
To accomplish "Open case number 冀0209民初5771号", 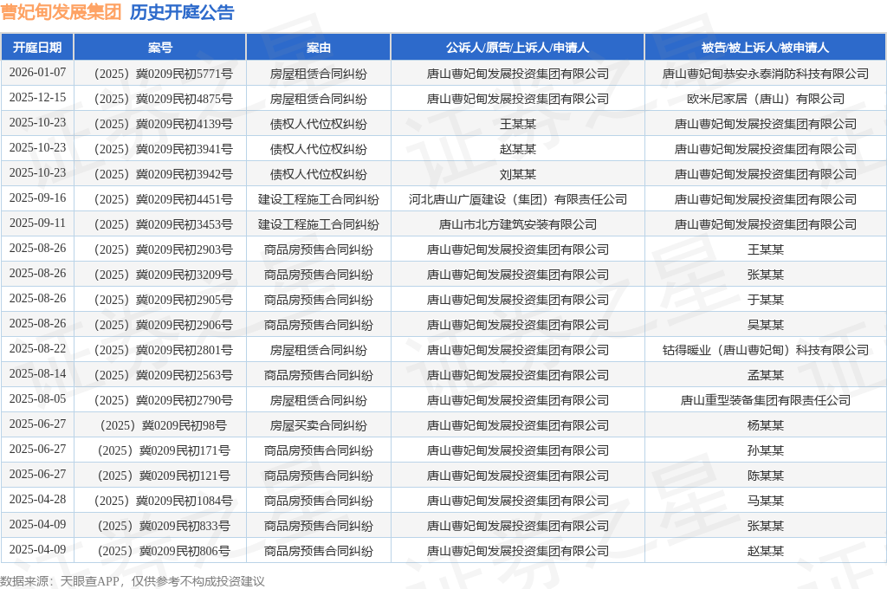I will pyautogui.click(x=160, y=74).
